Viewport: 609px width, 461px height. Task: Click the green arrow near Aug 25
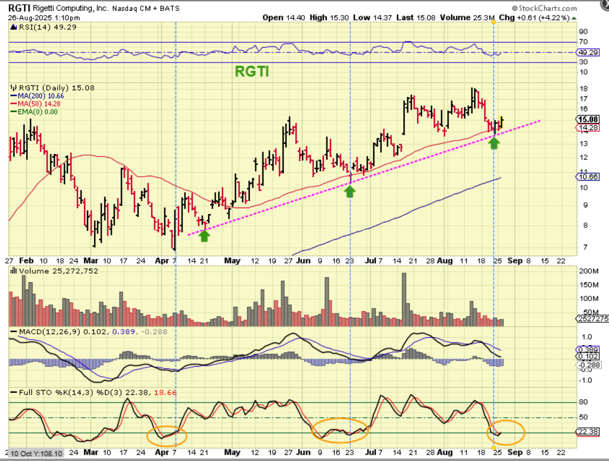point(494,143)
